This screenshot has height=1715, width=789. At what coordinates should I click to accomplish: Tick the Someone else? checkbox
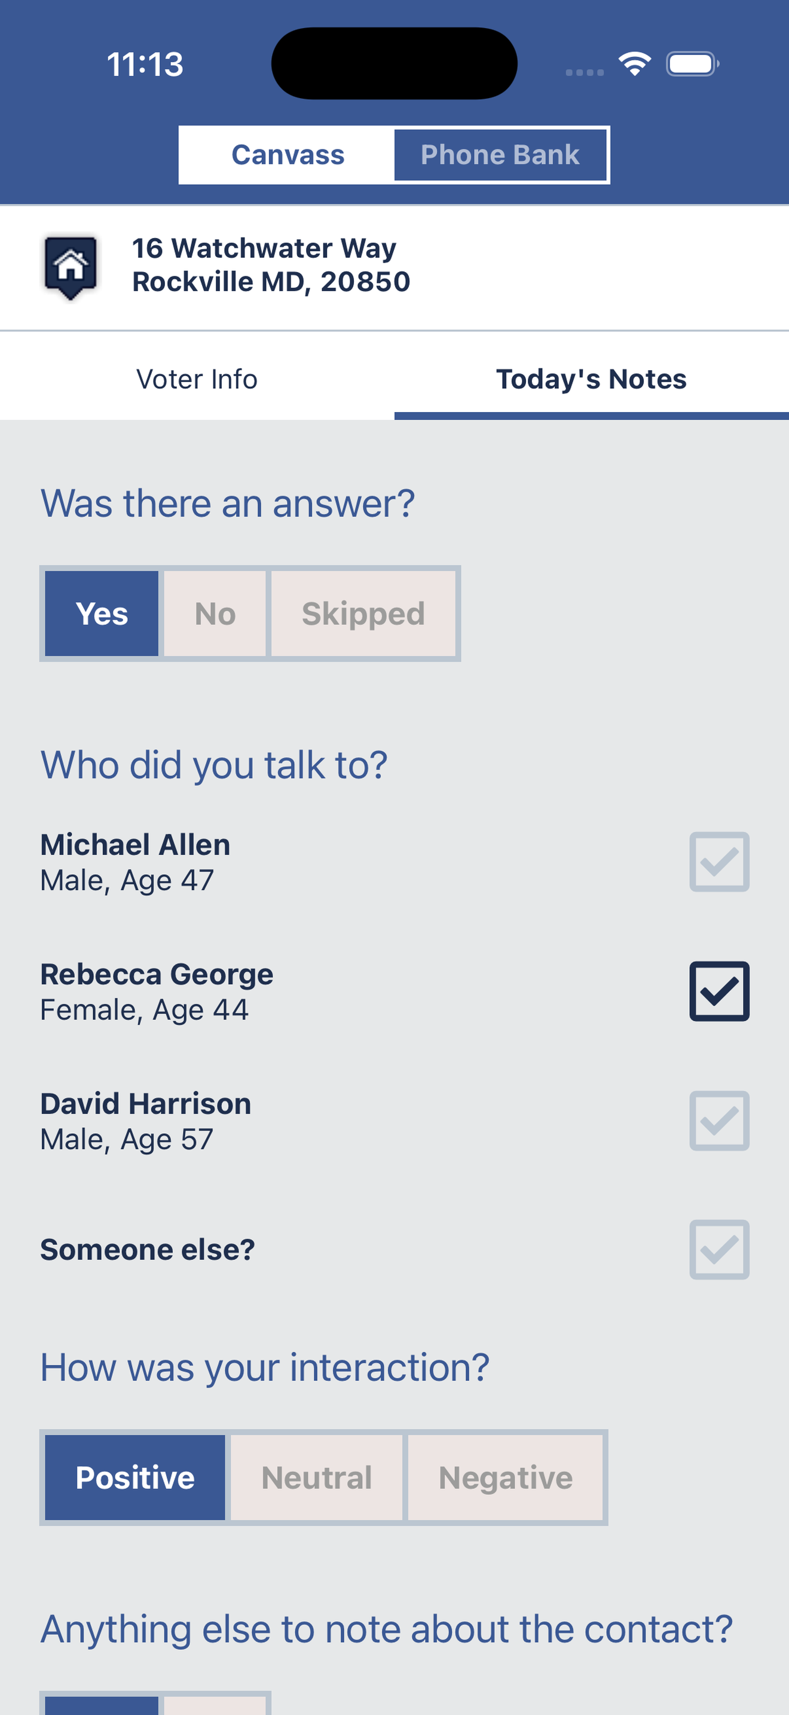[x=719, y=1250]
